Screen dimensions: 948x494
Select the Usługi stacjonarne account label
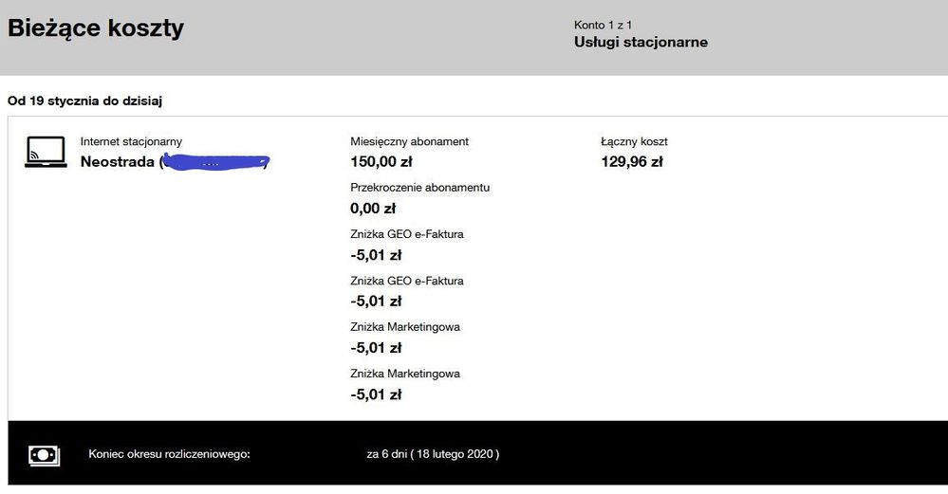(x=641, y=43)
